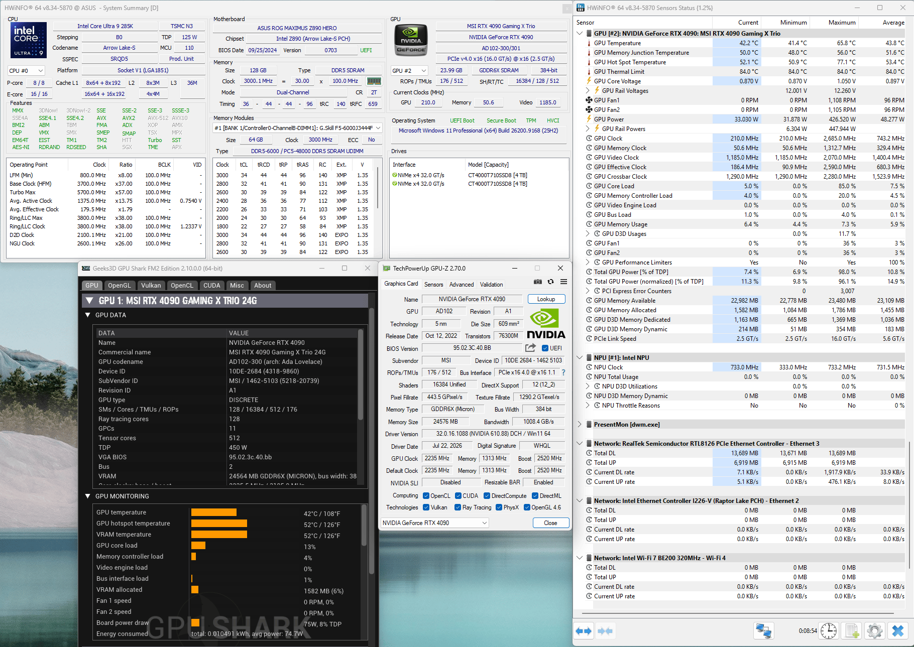Screen dimensions: 914x647
Task: Collapse GPU MONITORING section in GPU Shark
Action: pyautogui.click(x=88, y=496)
